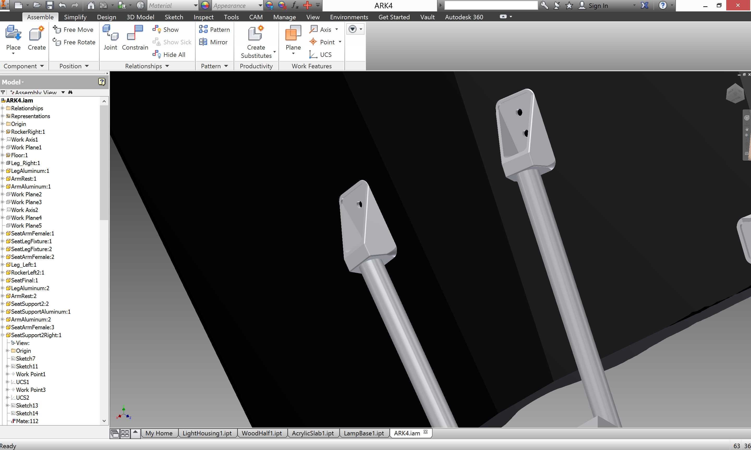Click the ViewCube in the viewport

click(x=735, y=93)
